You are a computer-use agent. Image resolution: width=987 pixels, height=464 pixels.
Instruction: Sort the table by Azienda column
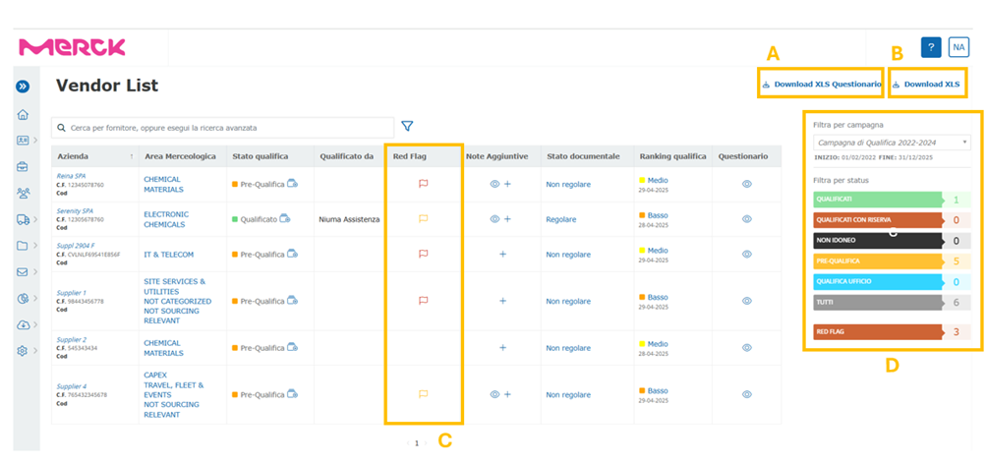(132, 156)
